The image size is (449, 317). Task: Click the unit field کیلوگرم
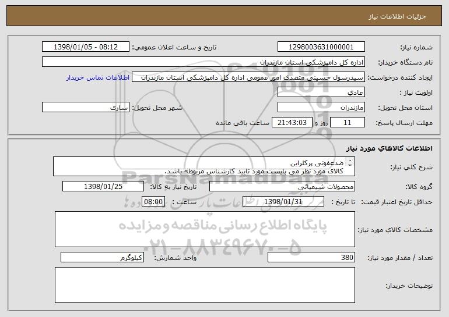point(102,257)
